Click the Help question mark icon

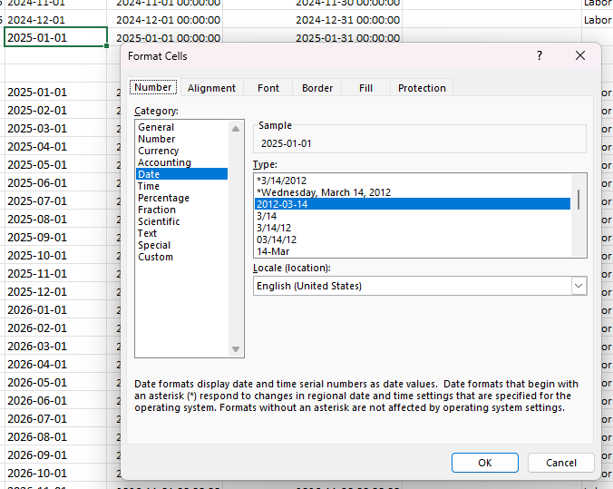coord(540,56)
